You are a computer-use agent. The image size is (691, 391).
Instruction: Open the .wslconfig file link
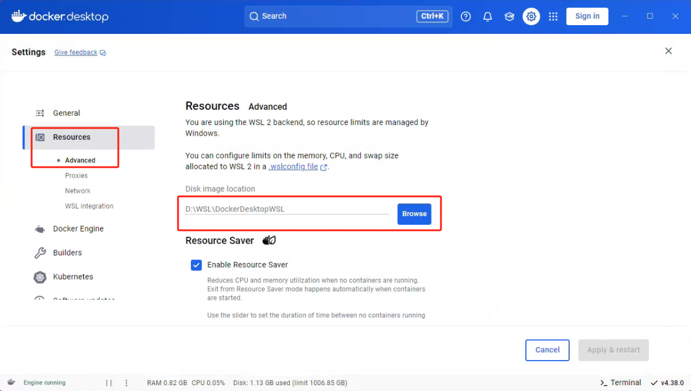(293, 167)
